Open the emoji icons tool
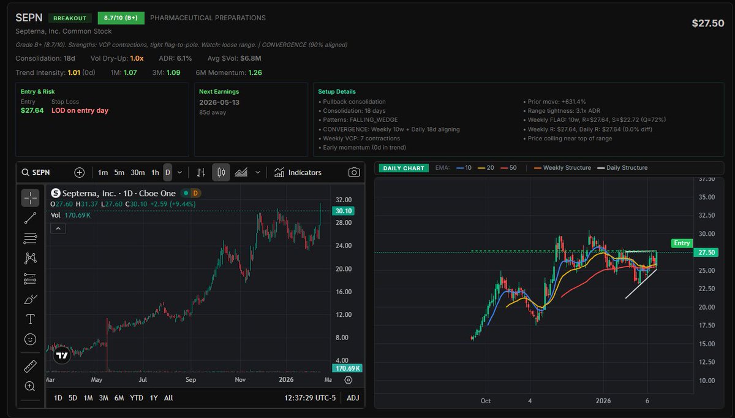735x418 pixels. tap(30, 339)
